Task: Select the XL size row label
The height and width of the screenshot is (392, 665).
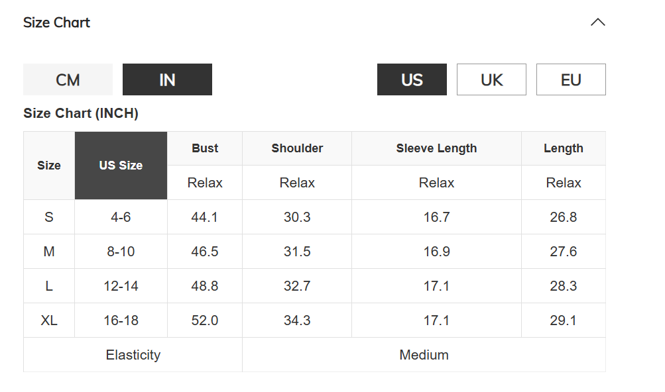Action: 49,320
